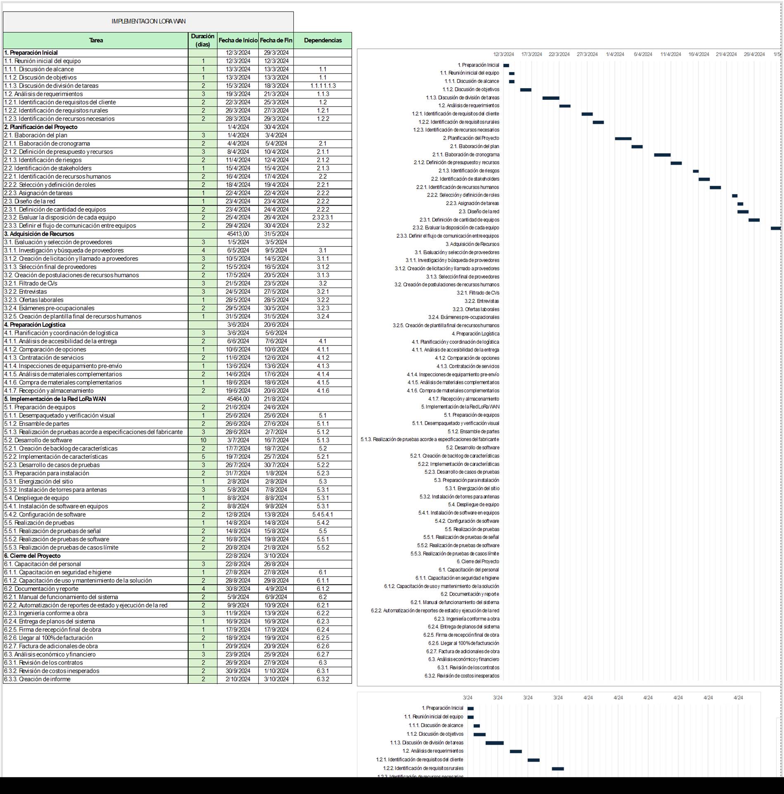784x794 pixels.
Task: Select the "26/4/2024" date on chart axis
Action: (754, 54)
